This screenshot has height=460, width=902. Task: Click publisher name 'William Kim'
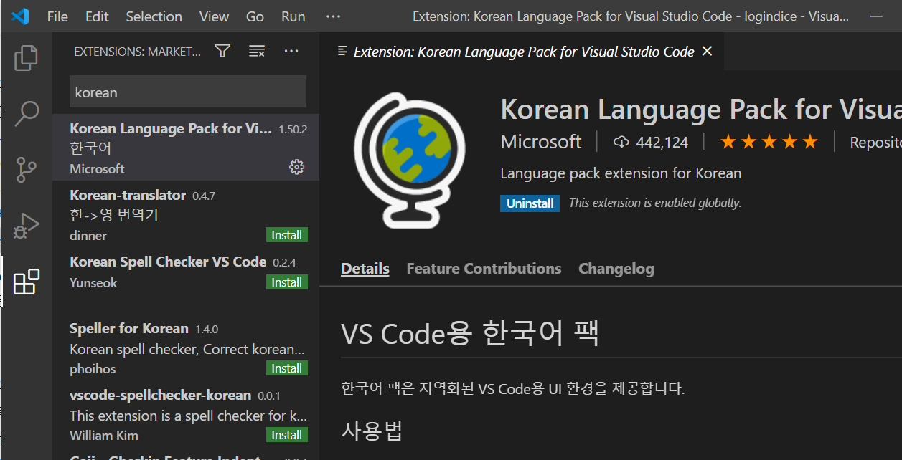point(104,435)
